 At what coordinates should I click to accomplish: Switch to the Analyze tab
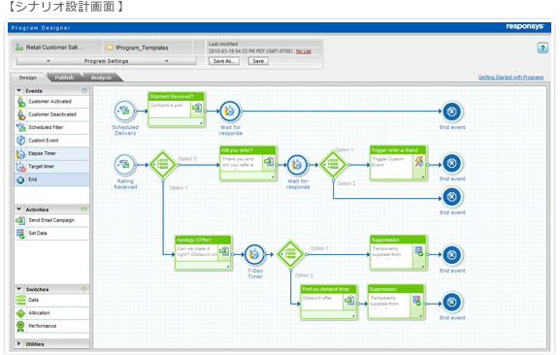[101, 78]
